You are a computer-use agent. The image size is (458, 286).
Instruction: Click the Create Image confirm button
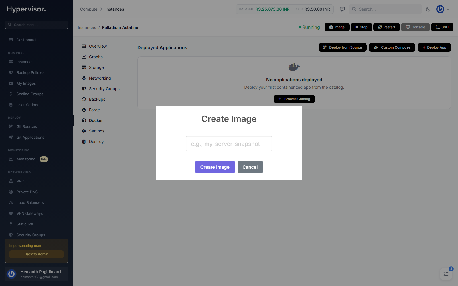click(215, 167)
